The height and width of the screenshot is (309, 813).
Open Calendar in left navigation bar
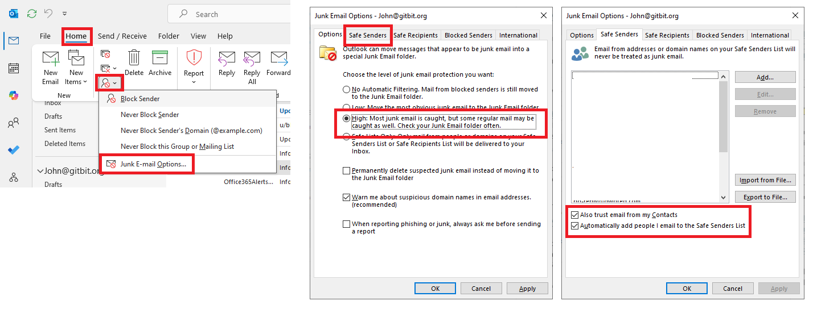click(x=14, y=68)
